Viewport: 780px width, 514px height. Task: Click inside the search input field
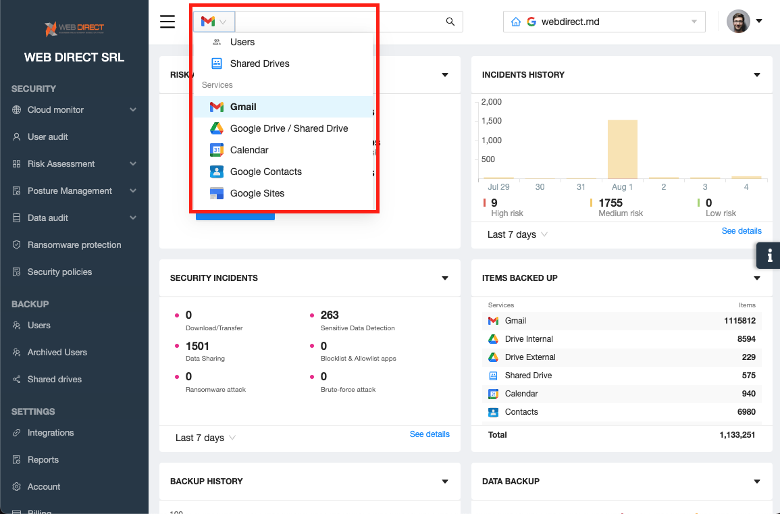tap(338, 22)
